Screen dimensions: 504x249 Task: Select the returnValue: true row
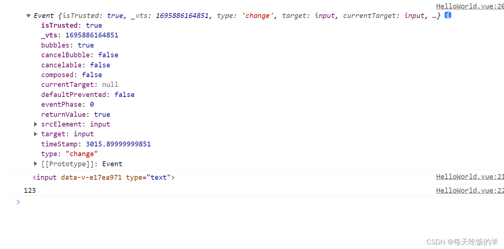(x=76, y=114)
